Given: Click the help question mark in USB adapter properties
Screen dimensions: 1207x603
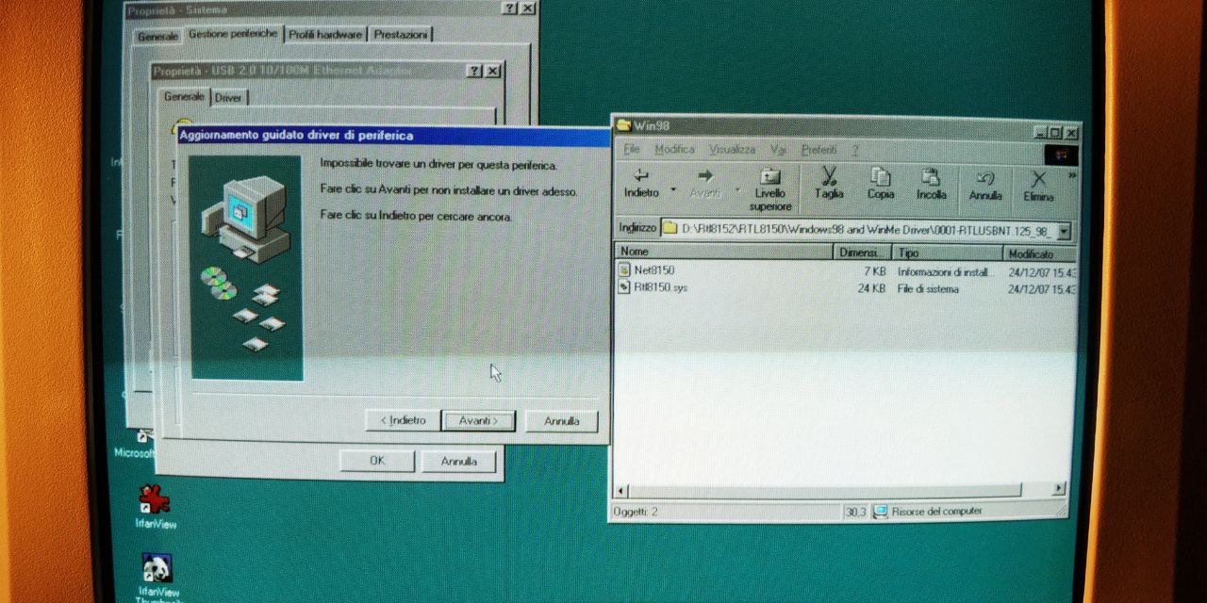Looking at the screenshot, I should point(473,72).
